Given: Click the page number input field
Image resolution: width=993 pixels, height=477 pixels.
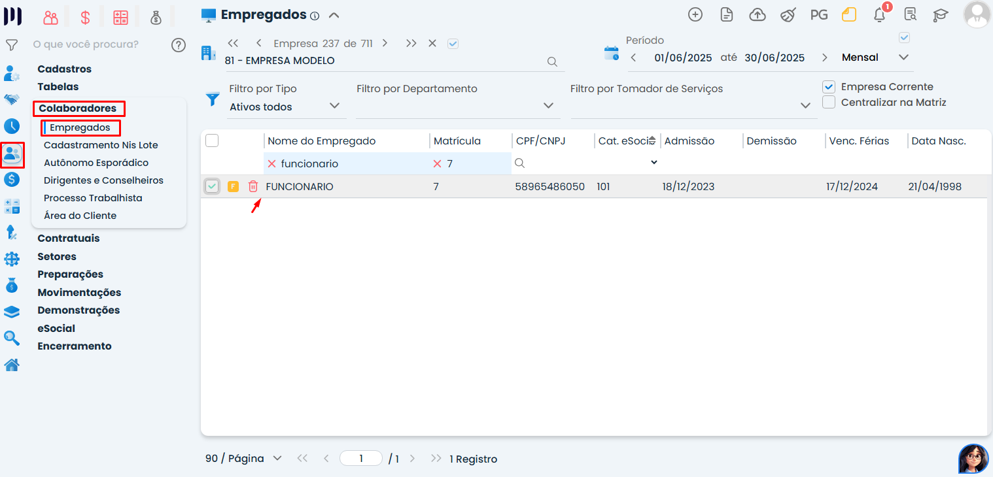Looking at the screenshot, I should tap(361, 459).
